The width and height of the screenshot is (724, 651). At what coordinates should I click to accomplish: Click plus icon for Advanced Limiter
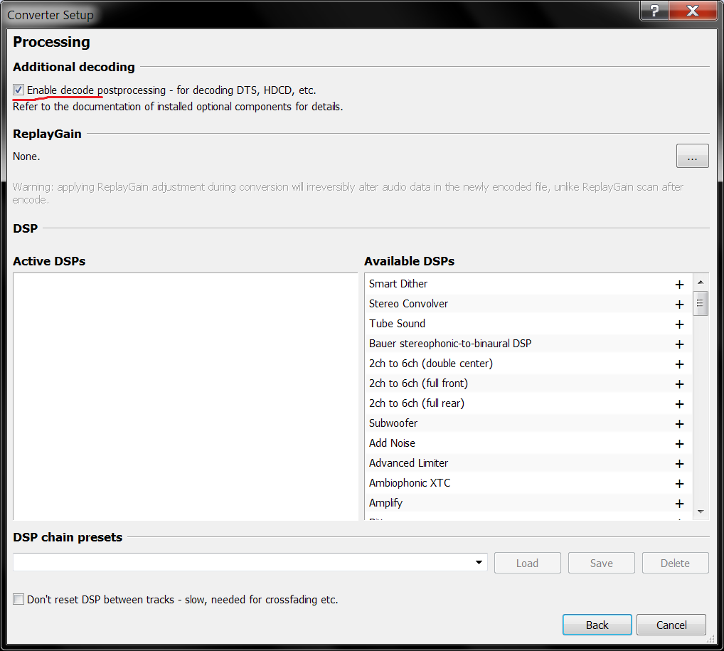[x=679, y=464]
